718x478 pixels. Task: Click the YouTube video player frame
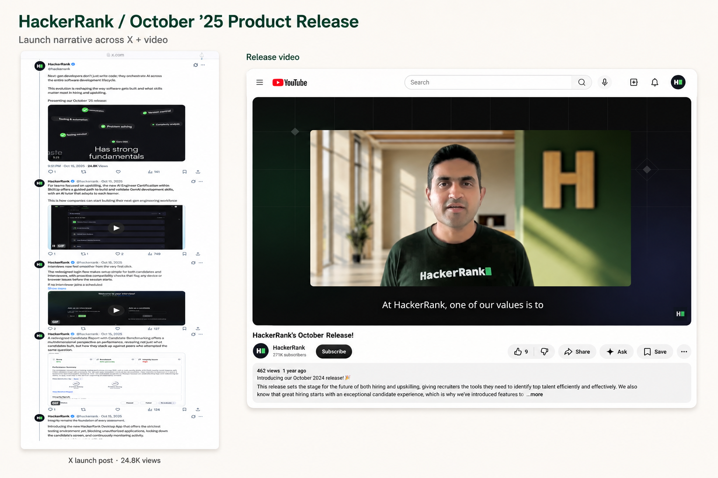pyautogui.click(x=472, y=211)
